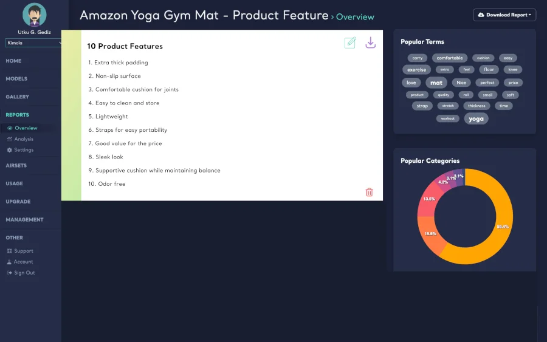
Task: Open the Models menu item
Action: tap(16, 79)
